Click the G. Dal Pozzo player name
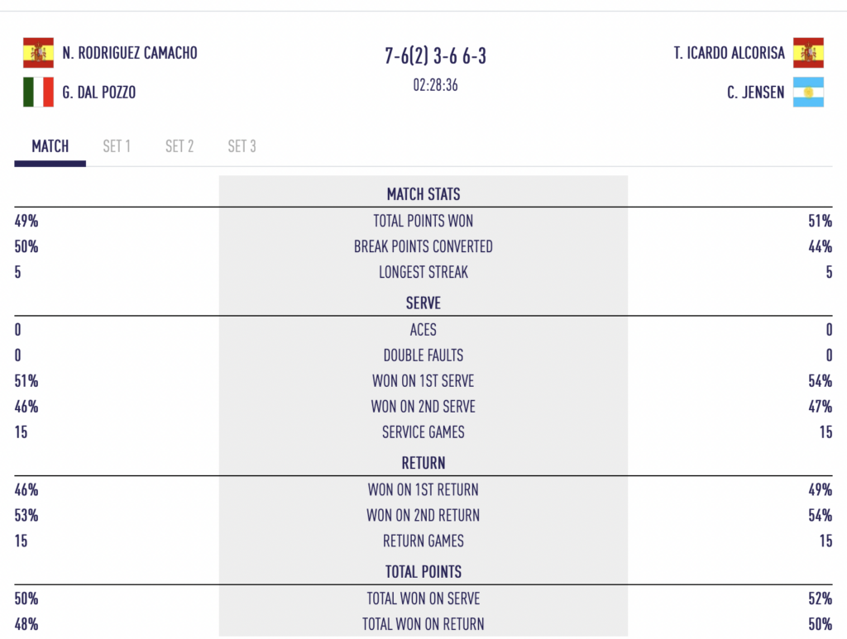847x639 pixels. pyautogui.click(x=99, y=92)
